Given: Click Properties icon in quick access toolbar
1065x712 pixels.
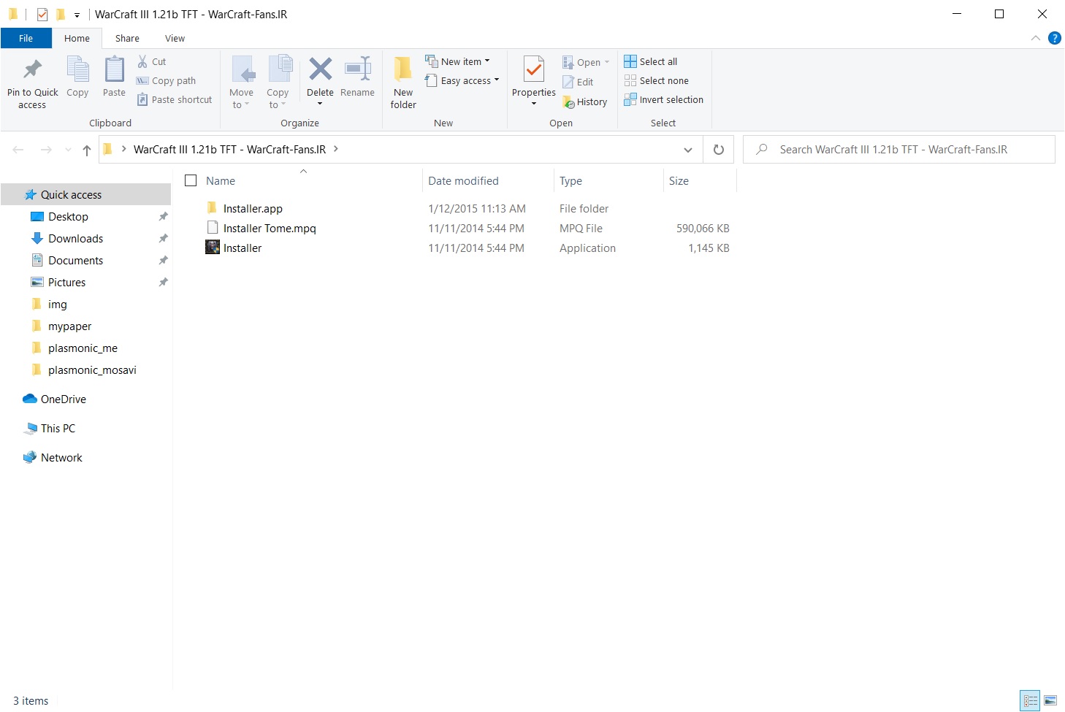Looking at the screenshot, I should click(x=42, y=14).
